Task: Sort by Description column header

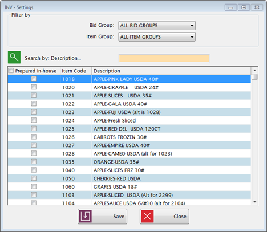Action: pos(171,71)
